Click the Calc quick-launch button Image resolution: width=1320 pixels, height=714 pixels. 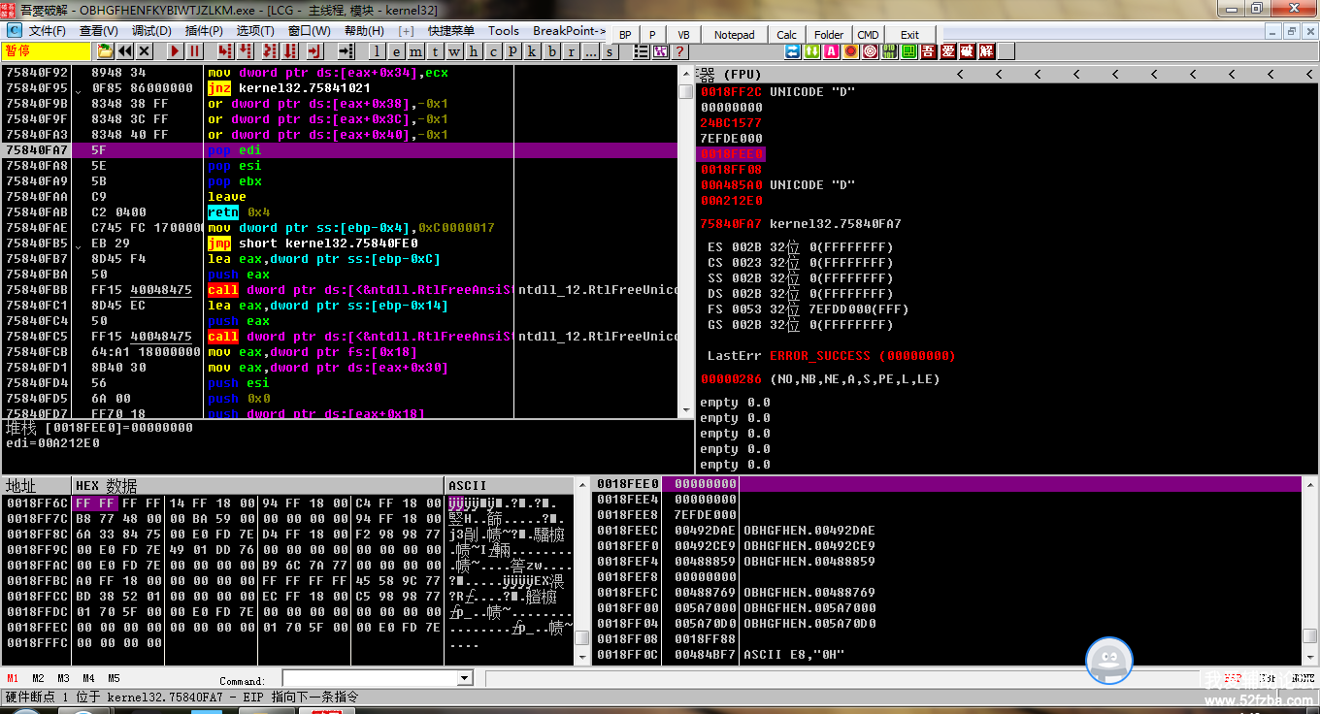[786, 35]
